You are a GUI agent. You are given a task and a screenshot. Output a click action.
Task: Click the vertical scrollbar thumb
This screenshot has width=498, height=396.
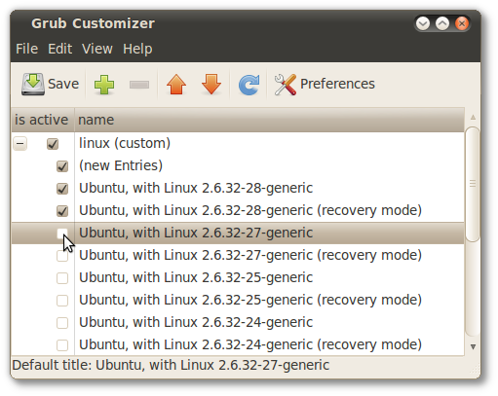[473, 184]
